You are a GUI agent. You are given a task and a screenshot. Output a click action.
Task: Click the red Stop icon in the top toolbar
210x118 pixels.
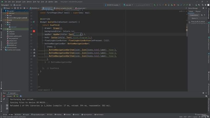[174, 5]
